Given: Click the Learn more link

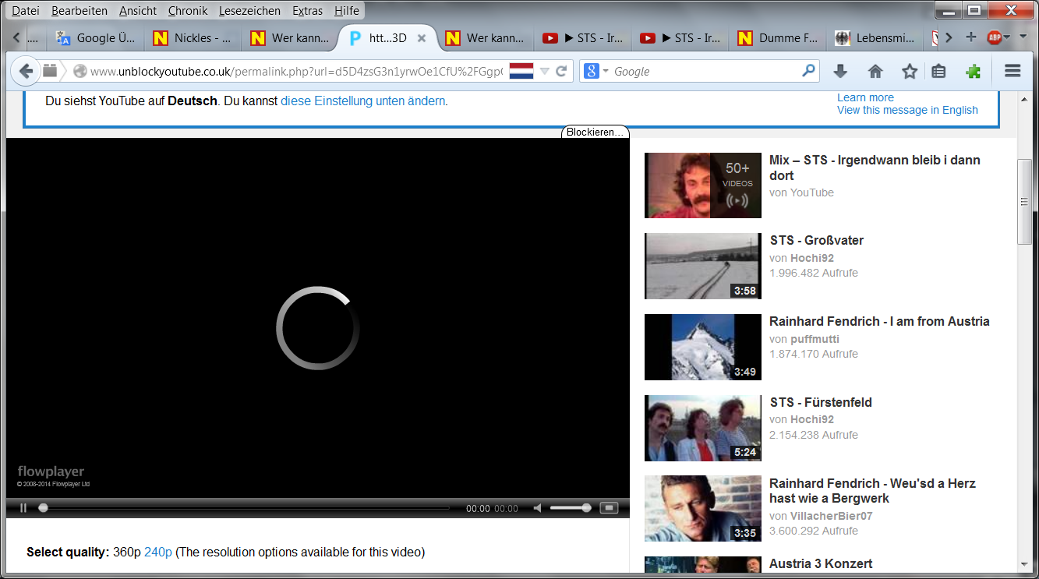Looking at the screenshot, I should click(865, 97).
